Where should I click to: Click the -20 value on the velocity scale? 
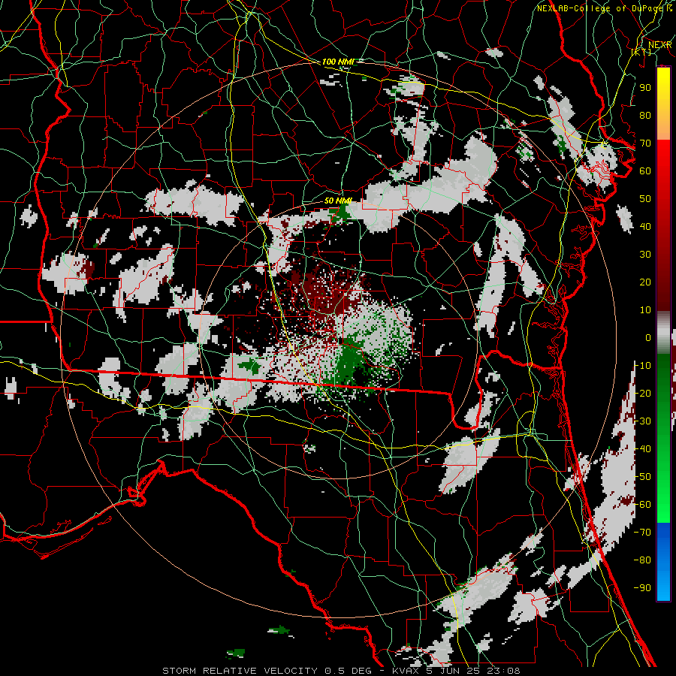642,393
